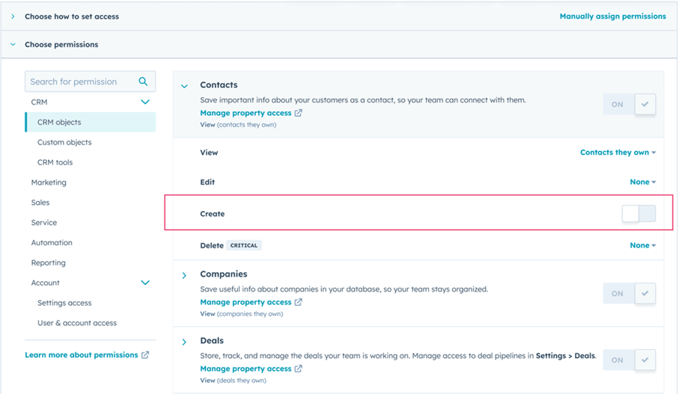Click the search magnifier icon

pos(143,81)
